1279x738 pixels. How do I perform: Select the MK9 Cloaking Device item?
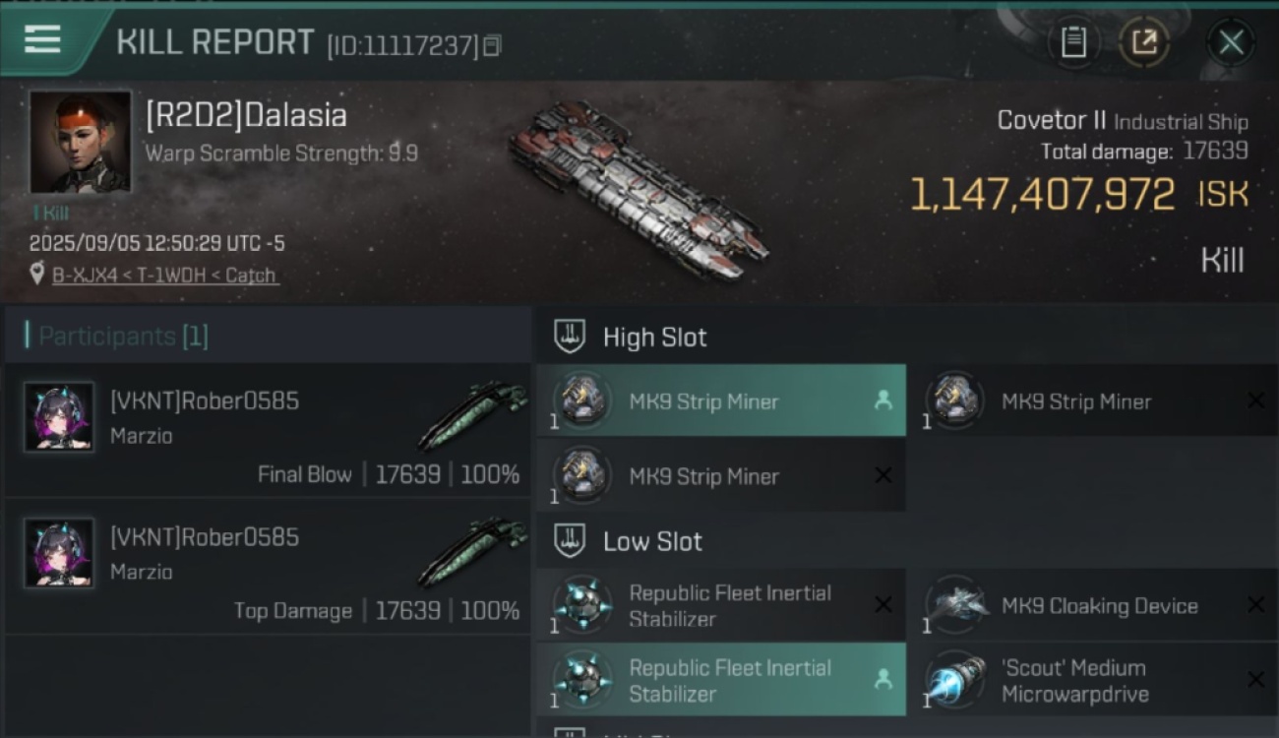[x=1098, y=606]
